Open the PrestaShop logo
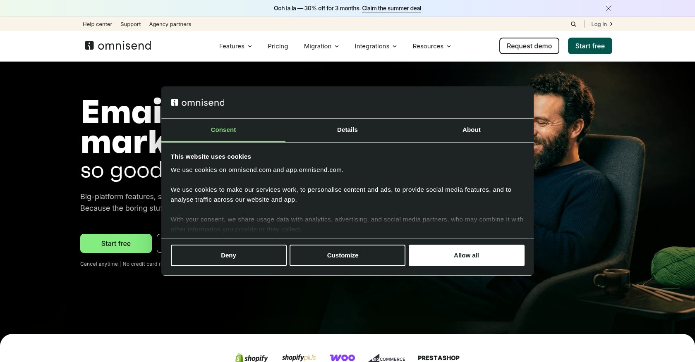The image size is (695, 362). click(x=439, y=358)
